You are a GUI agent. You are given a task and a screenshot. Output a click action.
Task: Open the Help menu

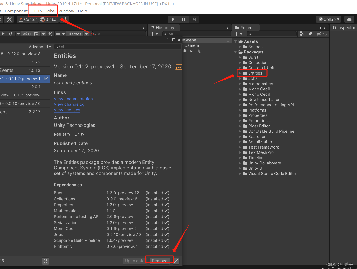[x=82, y=11]
